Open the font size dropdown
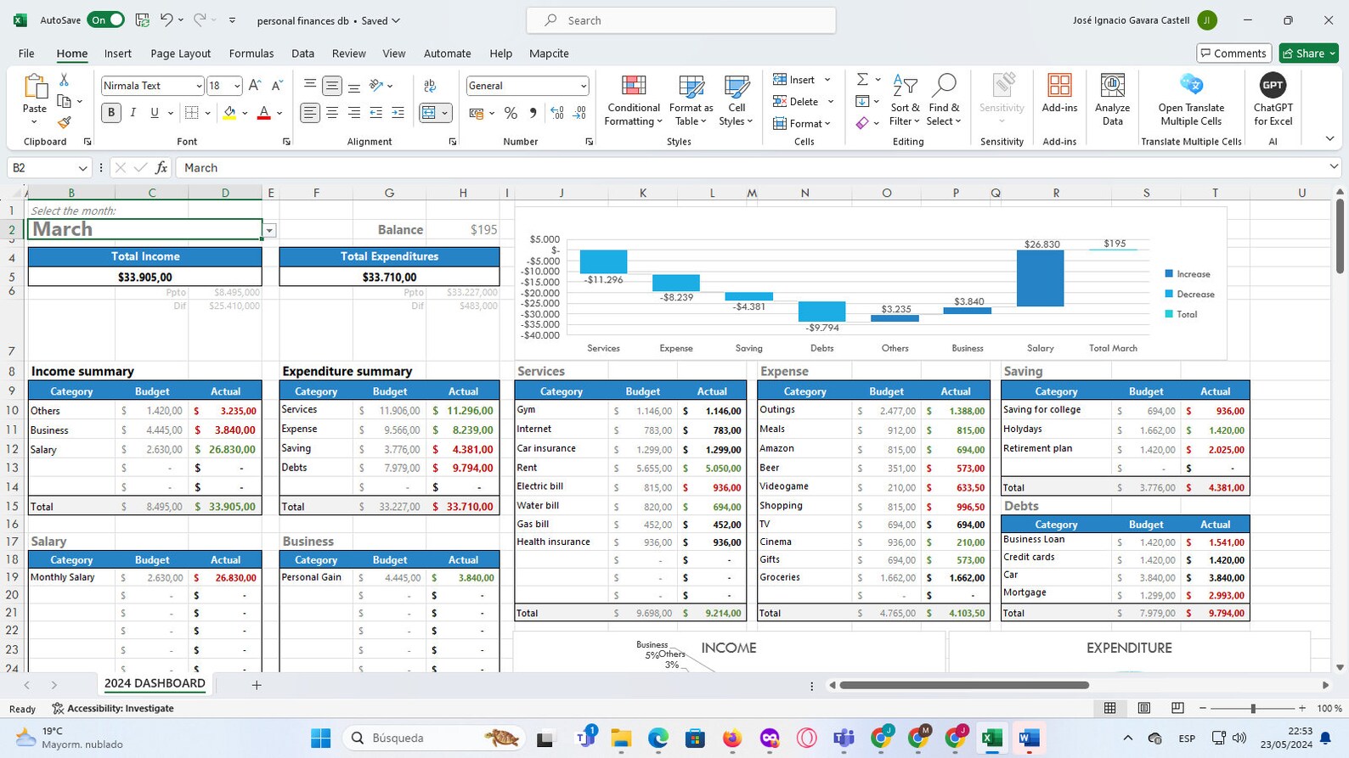This screenshot has width=1349, height=758. tap(236, 86)
